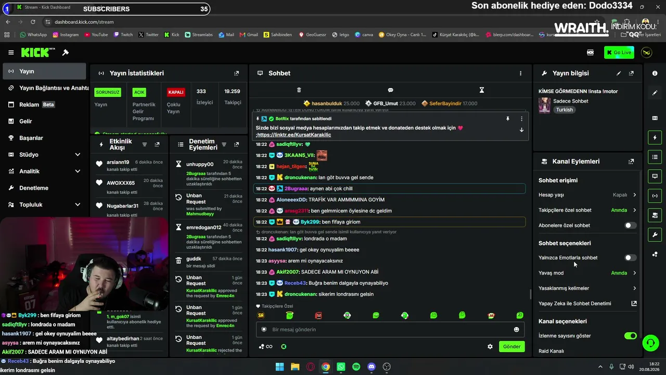Expand the Topluluk sidebar section
This screenshot has width=666, height=375.
[x=78, y=205]
